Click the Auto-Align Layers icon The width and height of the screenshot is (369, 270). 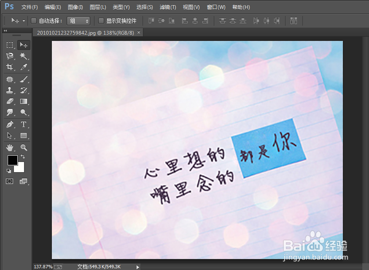(294, 21)
